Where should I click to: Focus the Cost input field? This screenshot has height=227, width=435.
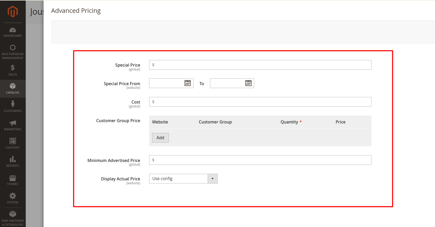[260, 102]
